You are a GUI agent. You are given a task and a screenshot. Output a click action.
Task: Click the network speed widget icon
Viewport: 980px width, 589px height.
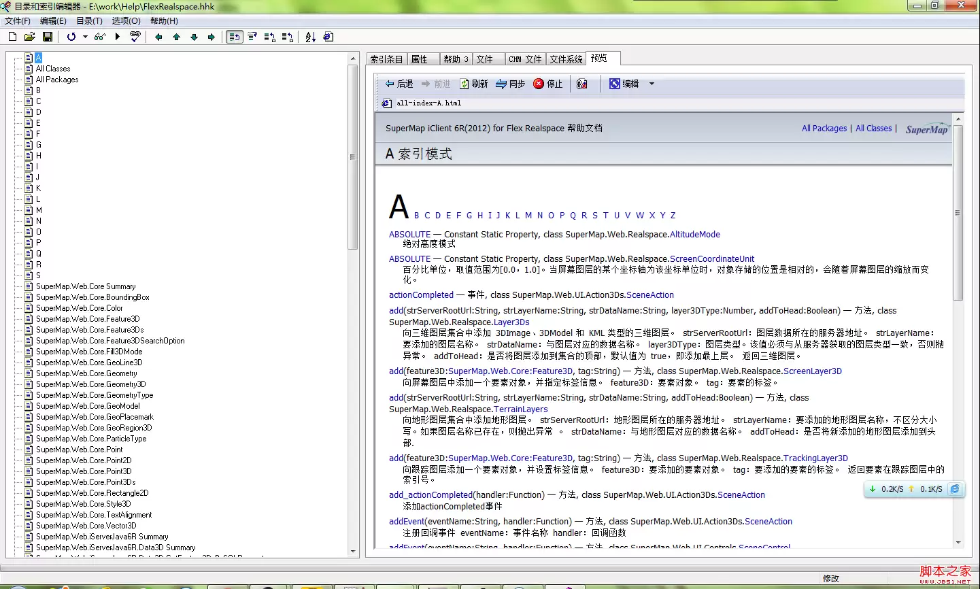(955, 489)
